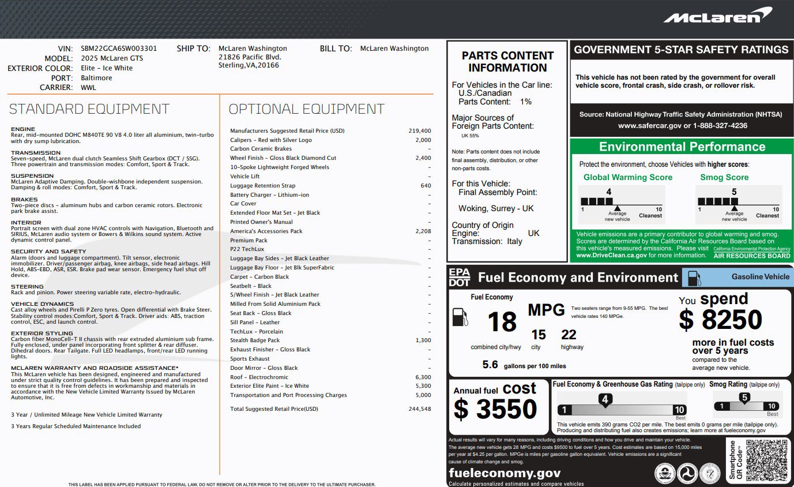Click the fuel pump icon next to 18 MPG
794x487 pixels.
460,318
